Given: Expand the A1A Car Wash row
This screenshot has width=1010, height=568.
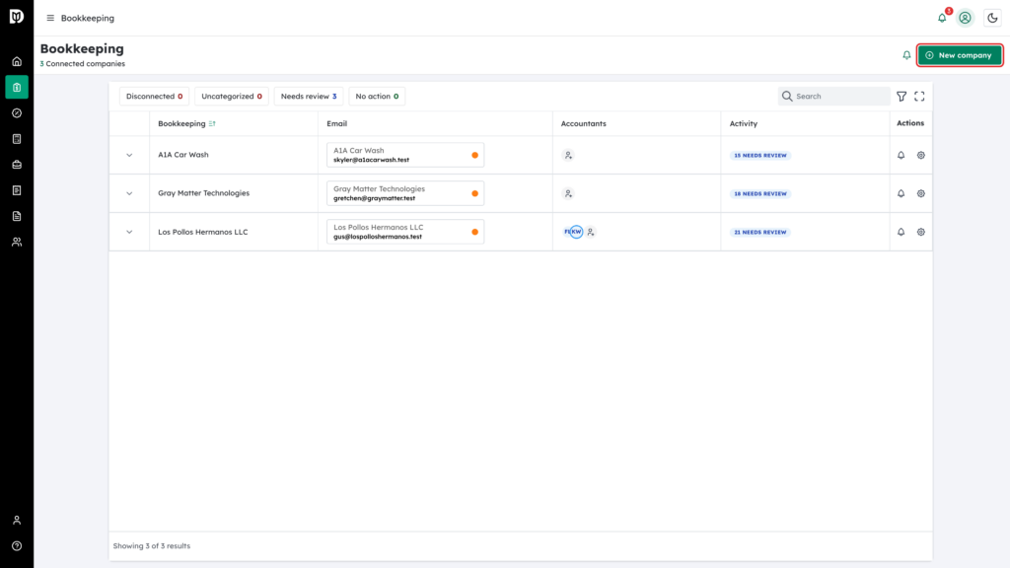Looking at the screenshot, I should tap(129, 155).
